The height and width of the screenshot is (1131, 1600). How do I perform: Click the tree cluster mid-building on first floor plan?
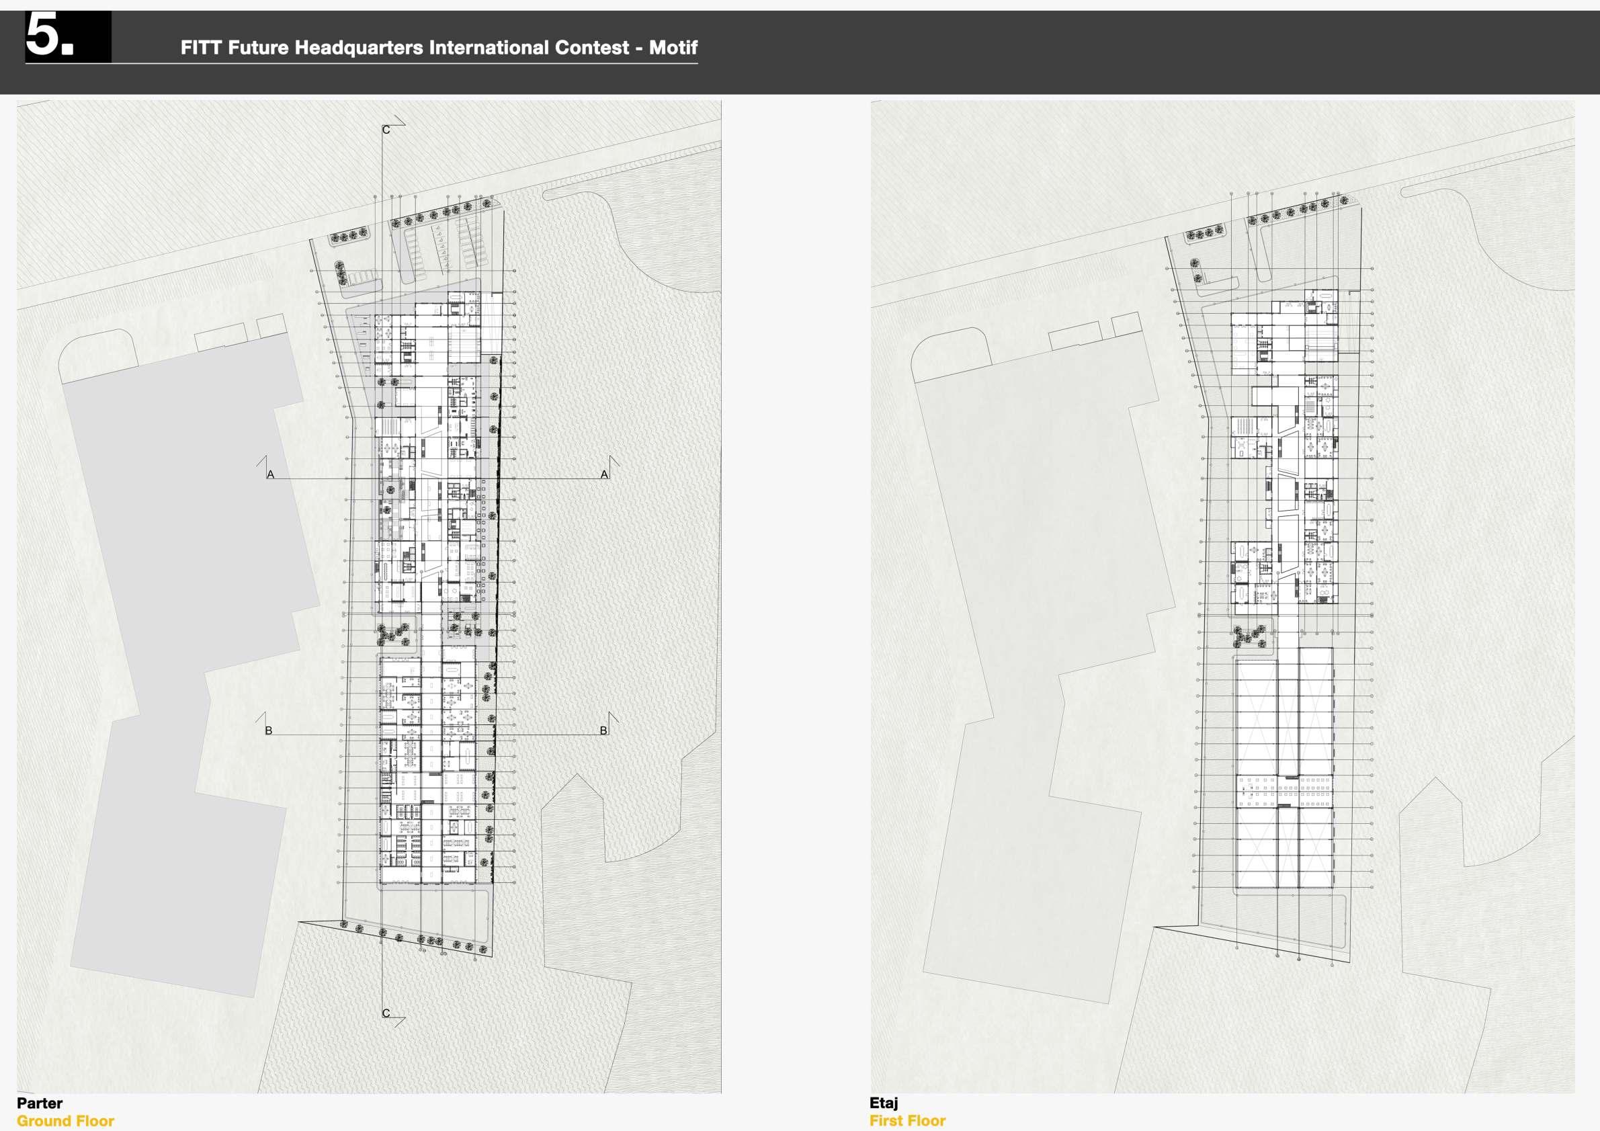coord(1251,636)
